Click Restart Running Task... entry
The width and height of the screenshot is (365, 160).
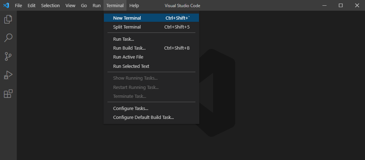151,87
